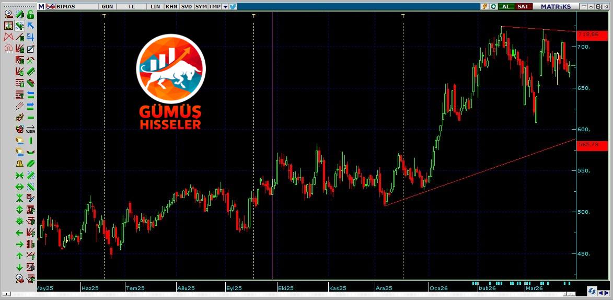The width and height of the screenshot is (613, 300).
Task: Click the magnifier zoom tool icon
Action: (8, 15)
